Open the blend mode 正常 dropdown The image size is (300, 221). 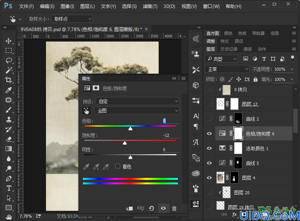coord(227,69)
